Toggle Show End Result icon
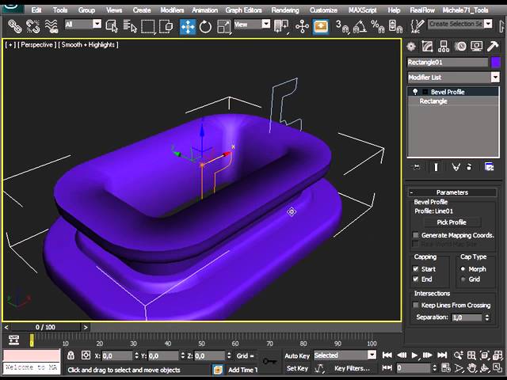Screen dimensions: 507x380 (436, 167)
